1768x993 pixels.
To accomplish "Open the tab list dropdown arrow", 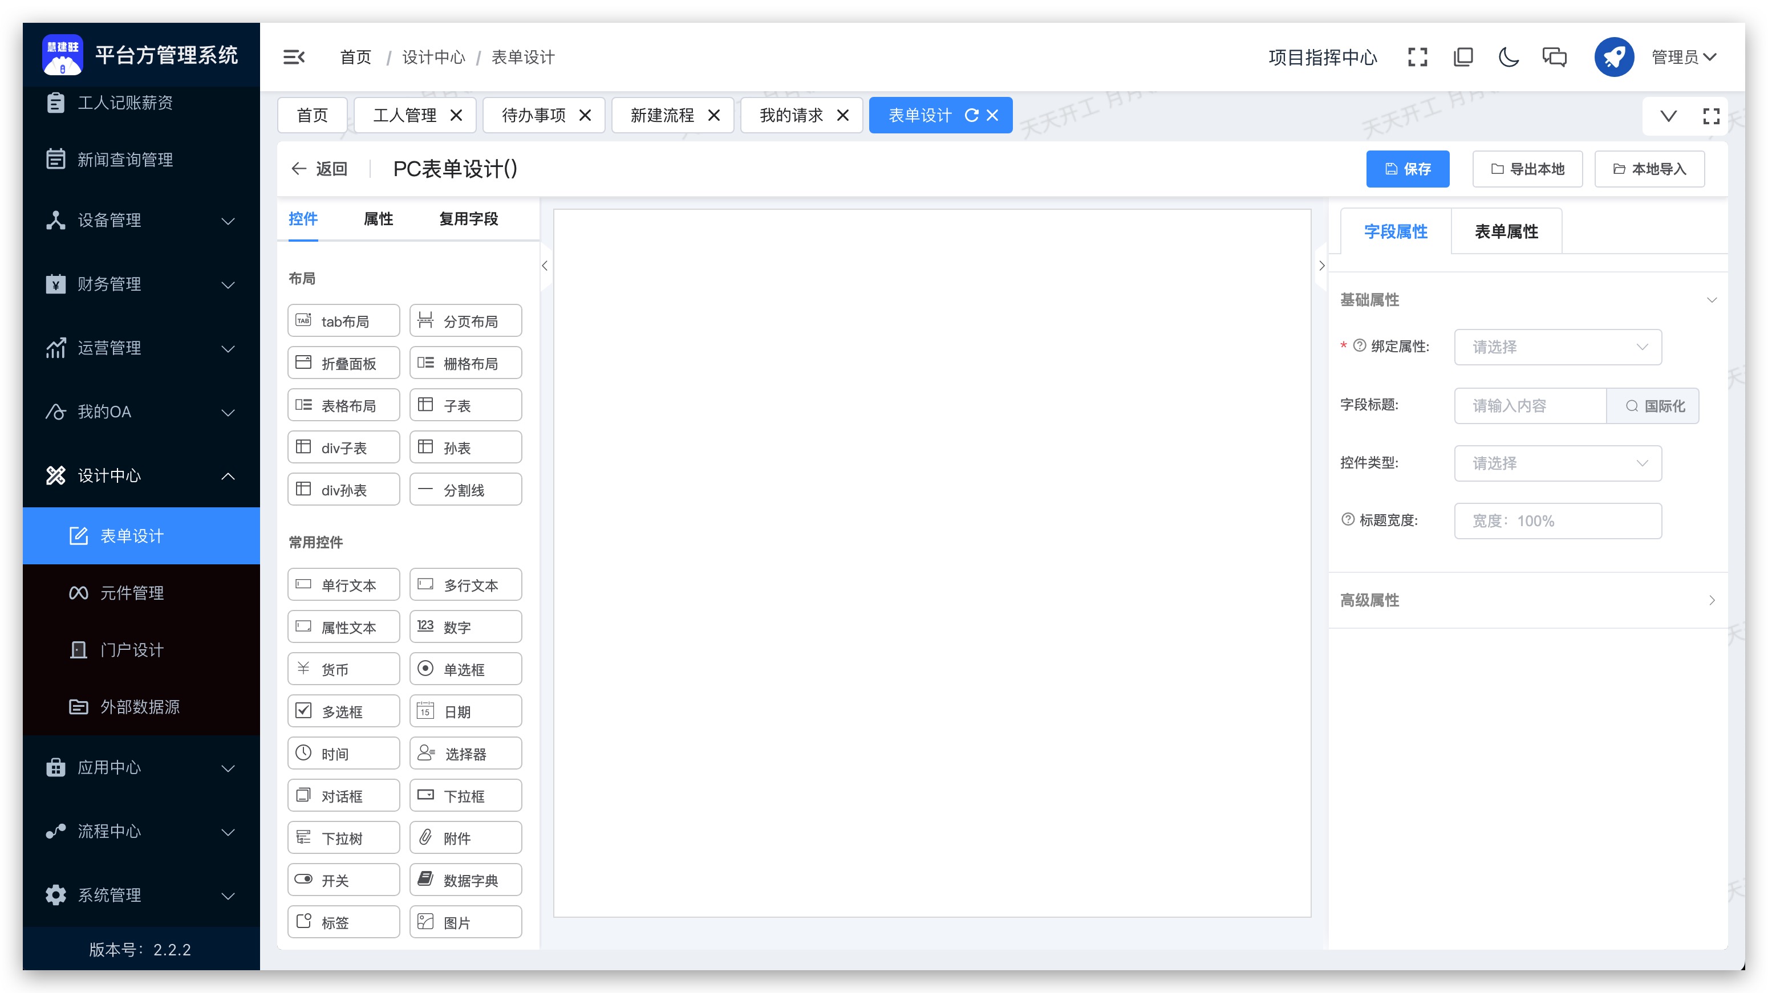I will [x=1669, y=116].
